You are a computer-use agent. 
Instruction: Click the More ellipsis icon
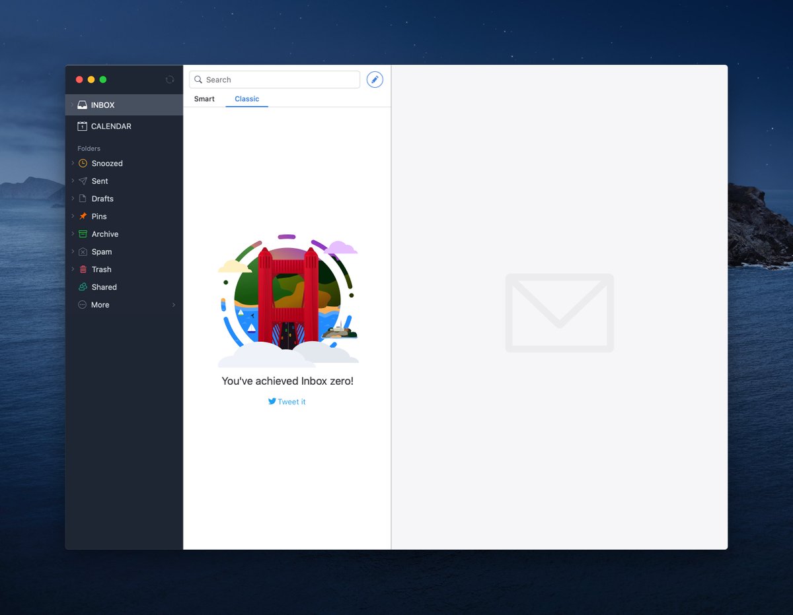coord(83,305)
